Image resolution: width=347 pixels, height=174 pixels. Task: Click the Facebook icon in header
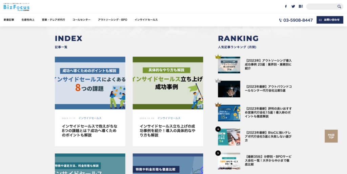(x=286, y=6)
